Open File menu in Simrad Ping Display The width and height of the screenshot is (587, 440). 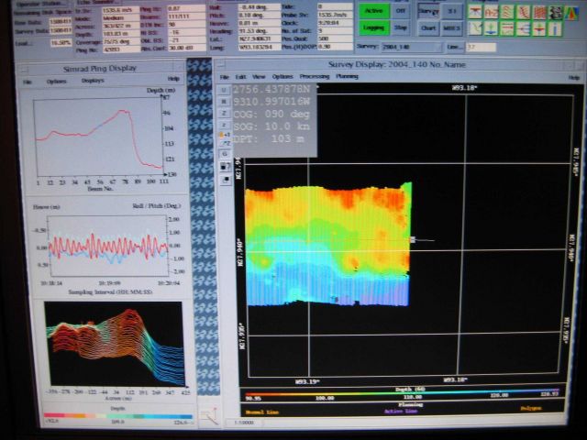point(28,82)
